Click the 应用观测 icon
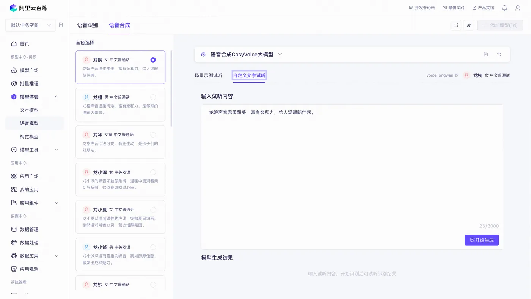531x299 pixels. point(14,269)
